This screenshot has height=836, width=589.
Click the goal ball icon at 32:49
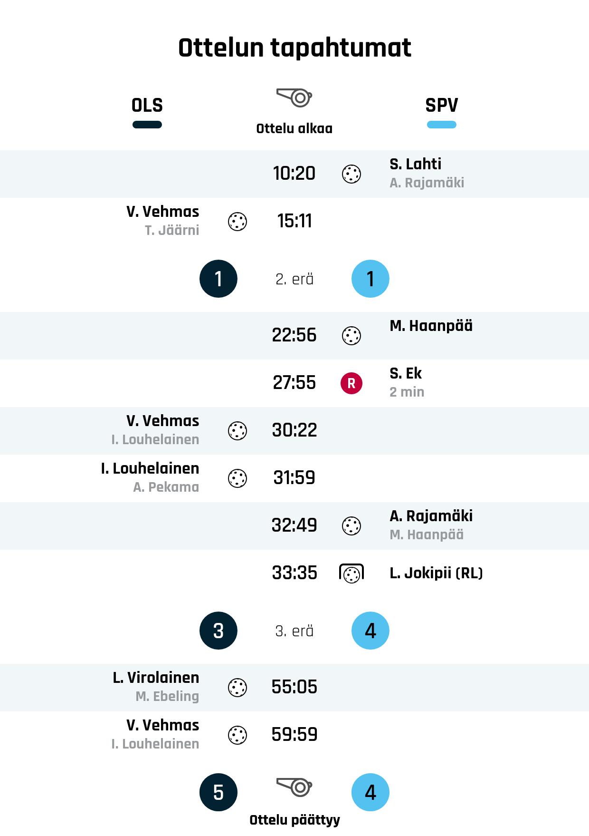tap(351, 526)
